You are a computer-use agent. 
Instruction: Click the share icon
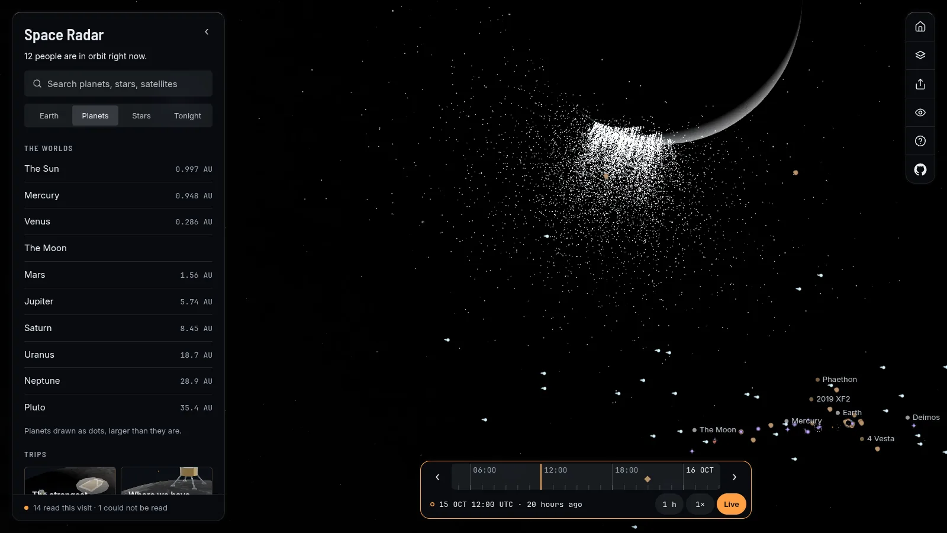point(920,84)
